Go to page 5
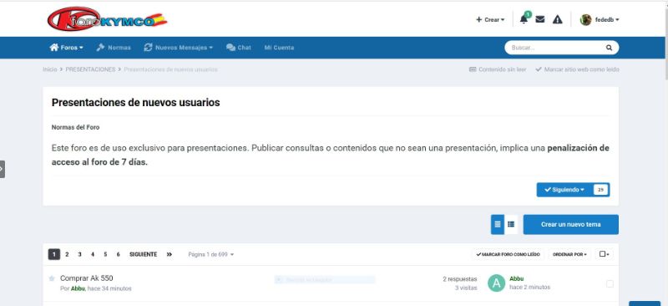 pyautogui.click(x=105, y=254)
